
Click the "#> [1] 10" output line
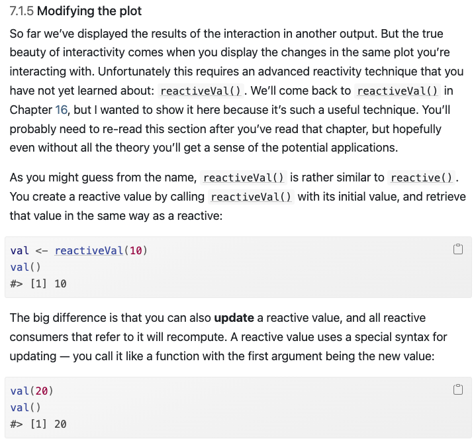coord(38,283)
